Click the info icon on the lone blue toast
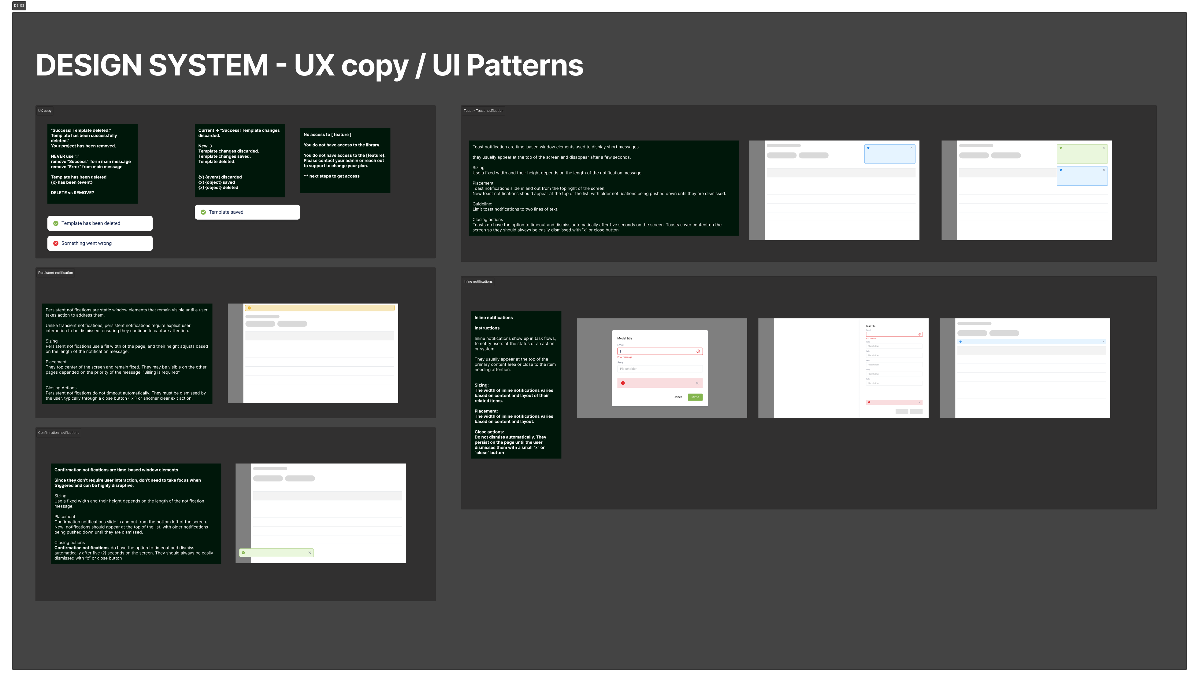1199x682 pixels. (x=868, y=148)
